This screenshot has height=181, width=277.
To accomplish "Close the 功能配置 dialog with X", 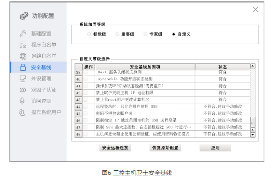I will click(255, 9).
